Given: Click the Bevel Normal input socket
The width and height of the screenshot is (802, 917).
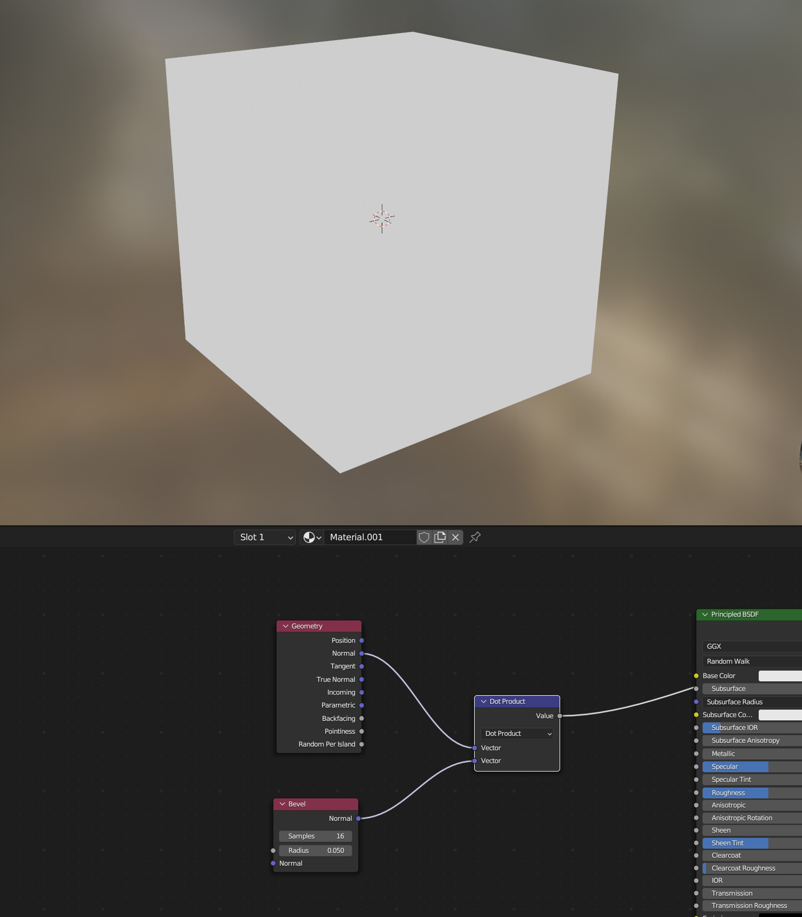Looking at the screenshot, I should tap(273, 863).
